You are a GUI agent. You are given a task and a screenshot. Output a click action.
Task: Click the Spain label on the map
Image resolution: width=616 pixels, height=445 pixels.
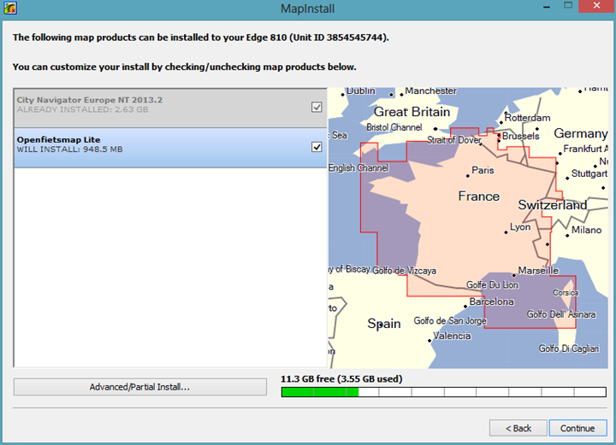click(384, 324)
